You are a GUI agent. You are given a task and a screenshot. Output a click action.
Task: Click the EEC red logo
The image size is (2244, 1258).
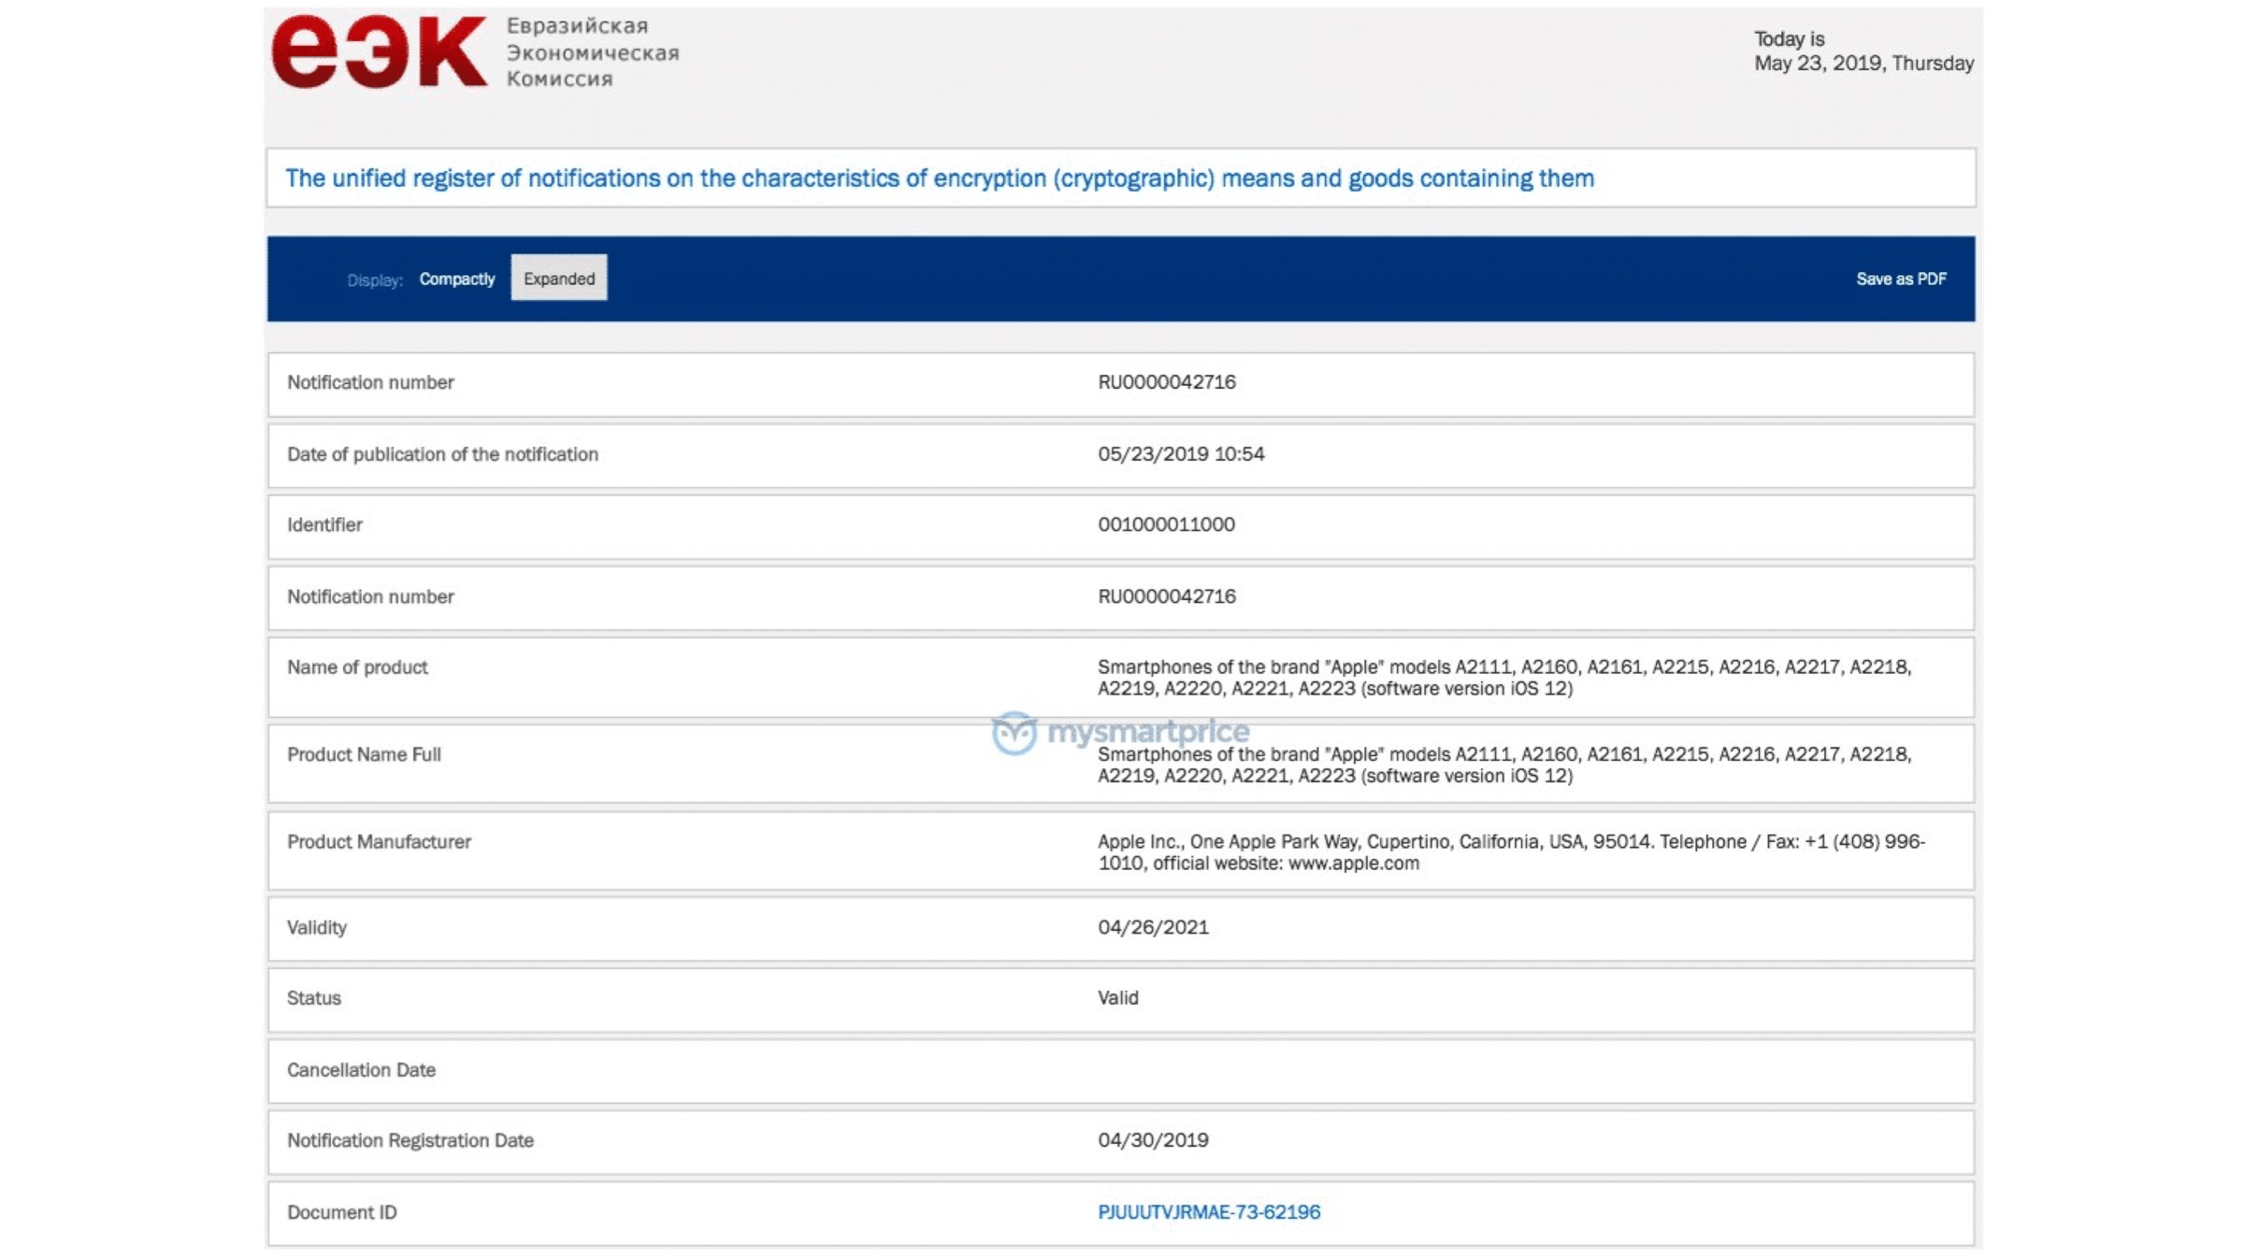[x=379, y=52]
